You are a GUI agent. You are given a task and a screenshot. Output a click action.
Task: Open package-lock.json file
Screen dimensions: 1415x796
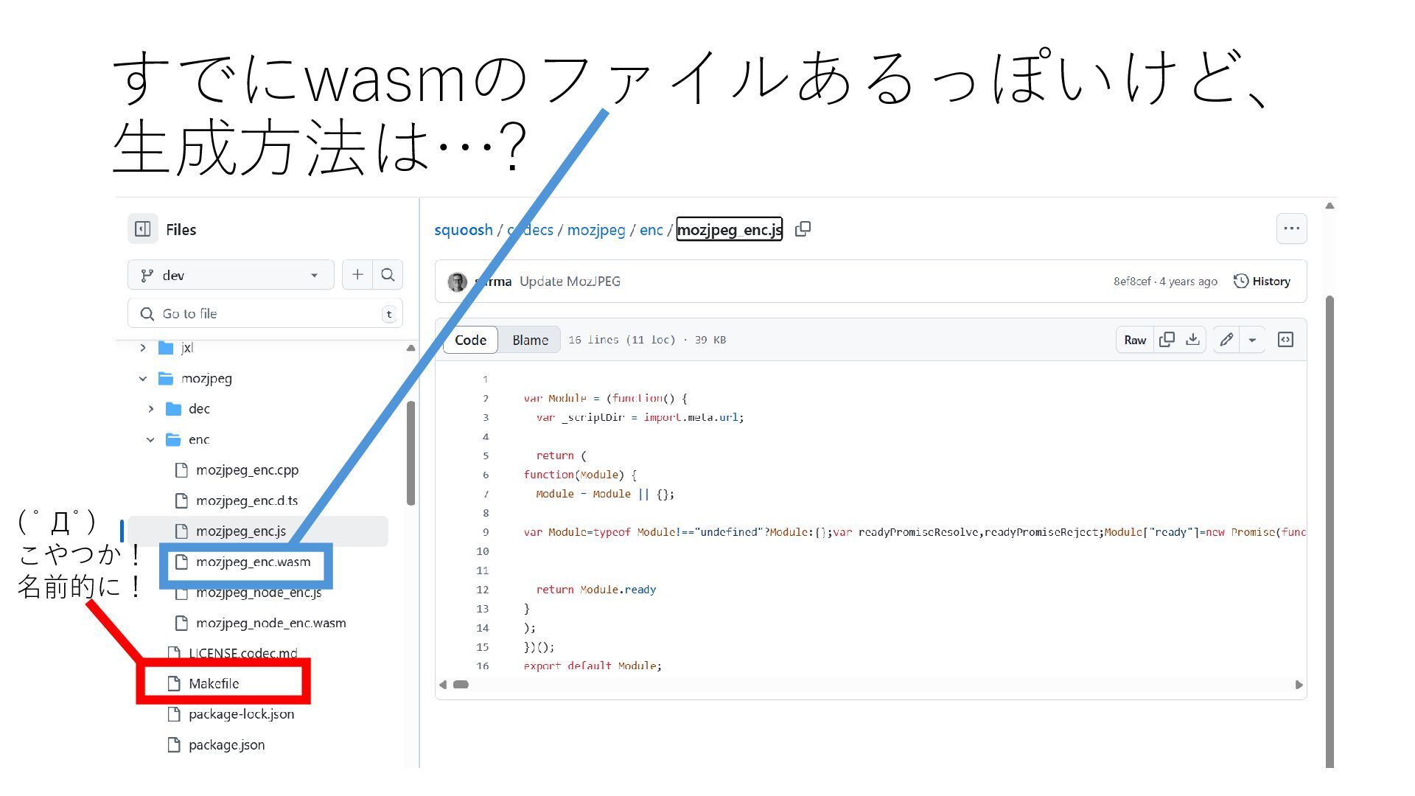click(241, 714)
